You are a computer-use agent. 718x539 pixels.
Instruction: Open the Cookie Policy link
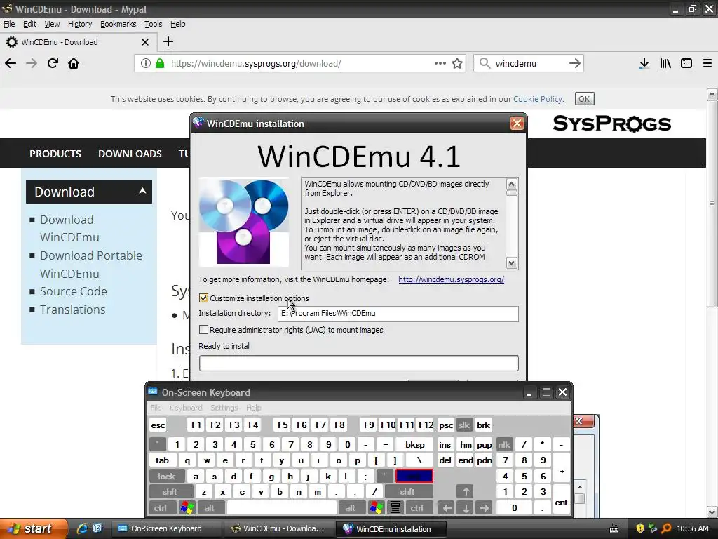click(538, 99)
